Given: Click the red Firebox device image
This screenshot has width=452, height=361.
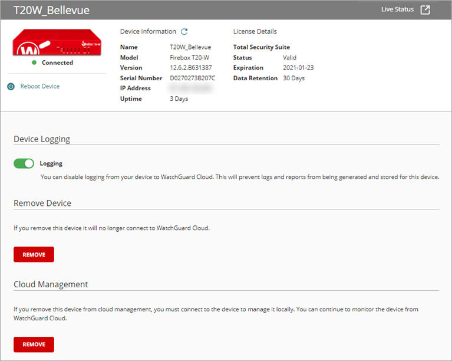Looking at the screenshot, I should tap(58, 41).
